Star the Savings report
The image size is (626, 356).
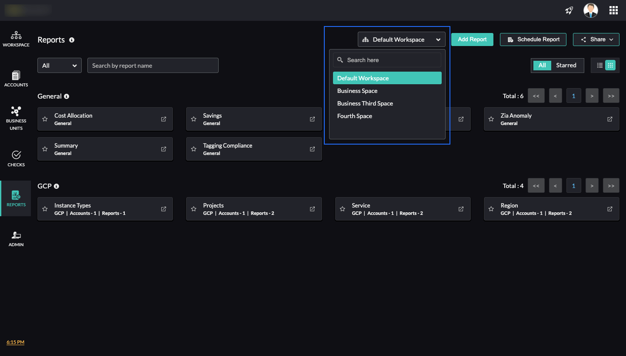[194, 119]
